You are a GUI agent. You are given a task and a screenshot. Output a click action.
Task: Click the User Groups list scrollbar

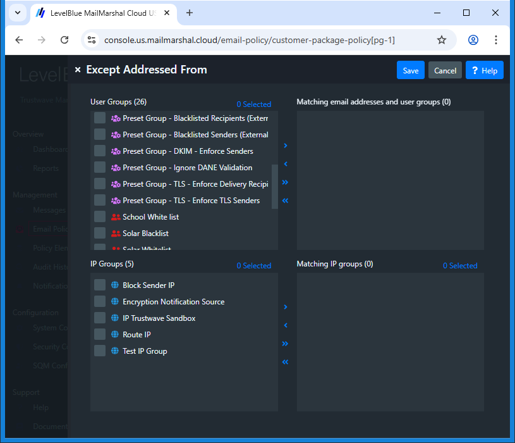275,187
